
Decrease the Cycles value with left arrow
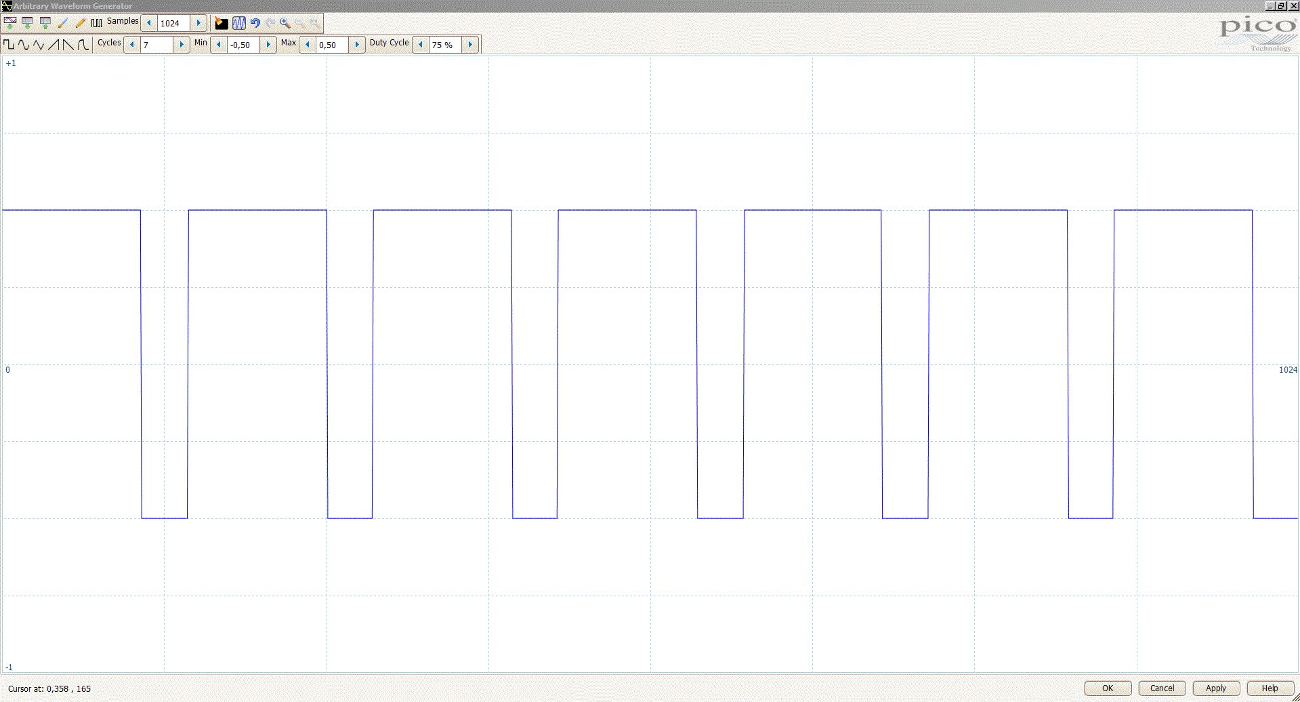(x=132, y=45)
